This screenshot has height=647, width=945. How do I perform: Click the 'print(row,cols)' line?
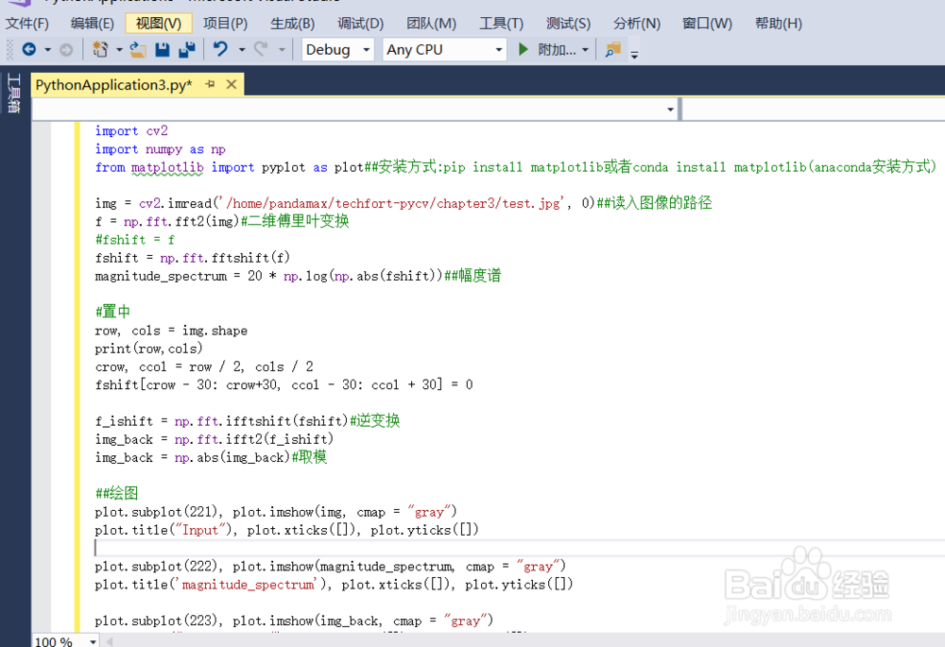pos(148,349)
